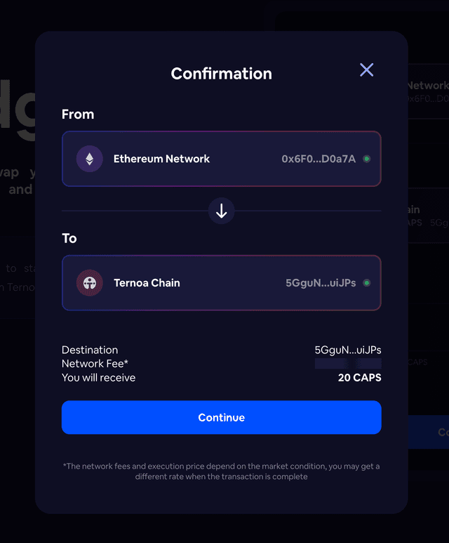
Task: Click the network fees disclaimer text
Action: (222, 471)
